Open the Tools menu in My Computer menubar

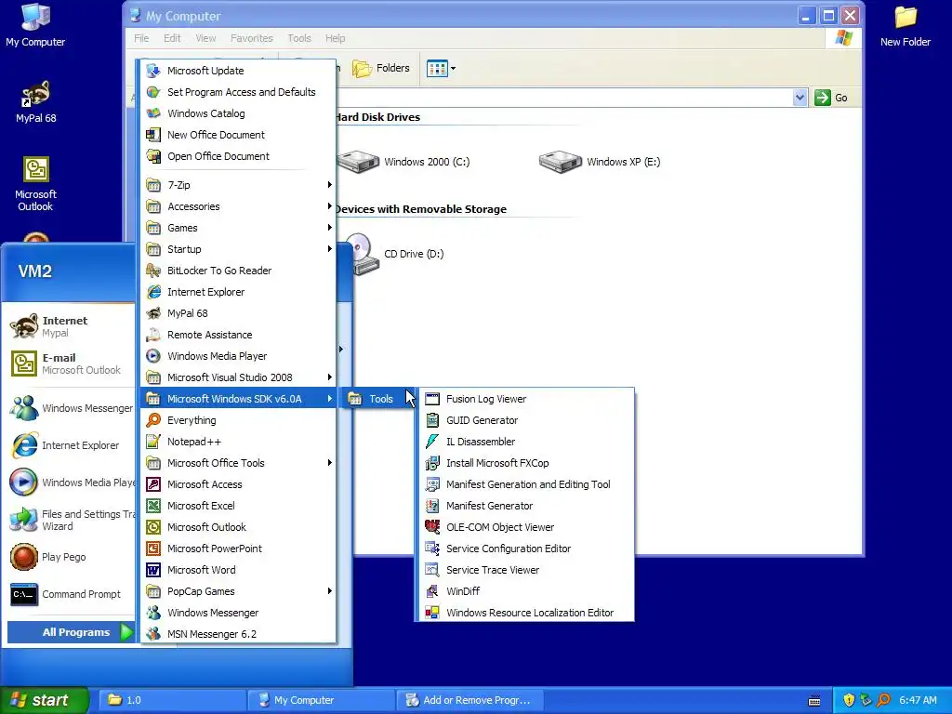point(299,38)
